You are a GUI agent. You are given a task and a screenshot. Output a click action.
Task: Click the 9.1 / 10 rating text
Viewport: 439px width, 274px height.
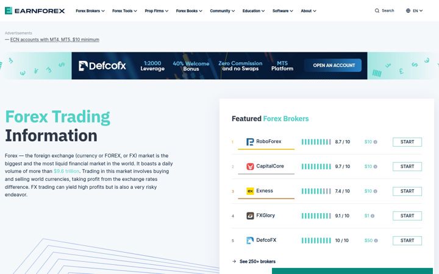342,216
